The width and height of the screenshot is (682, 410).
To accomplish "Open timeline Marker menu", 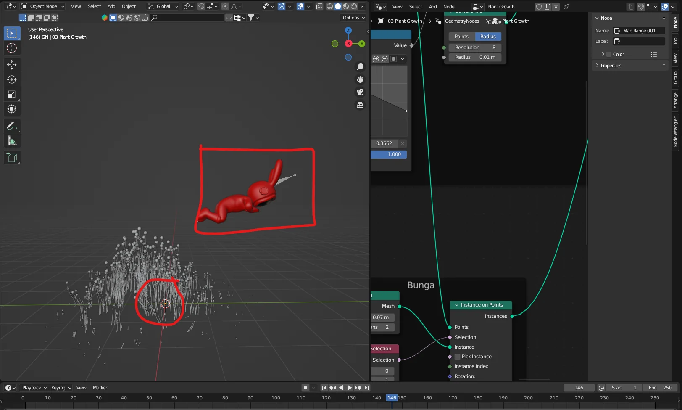I will [x=100, y=388].
